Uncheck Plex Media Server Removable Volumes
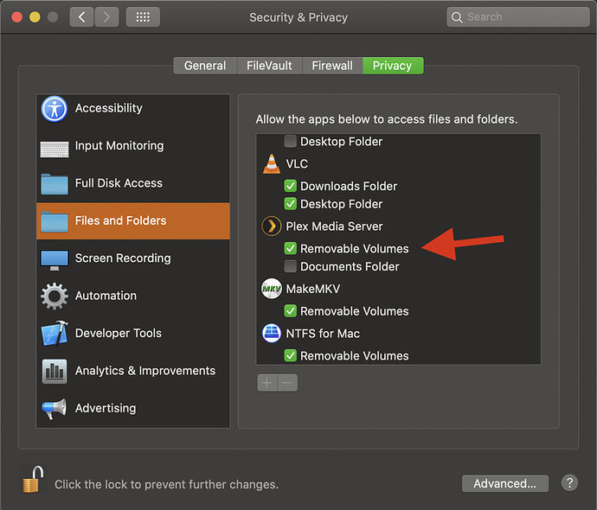Screen dimensions: 597x510 point(291,249)
